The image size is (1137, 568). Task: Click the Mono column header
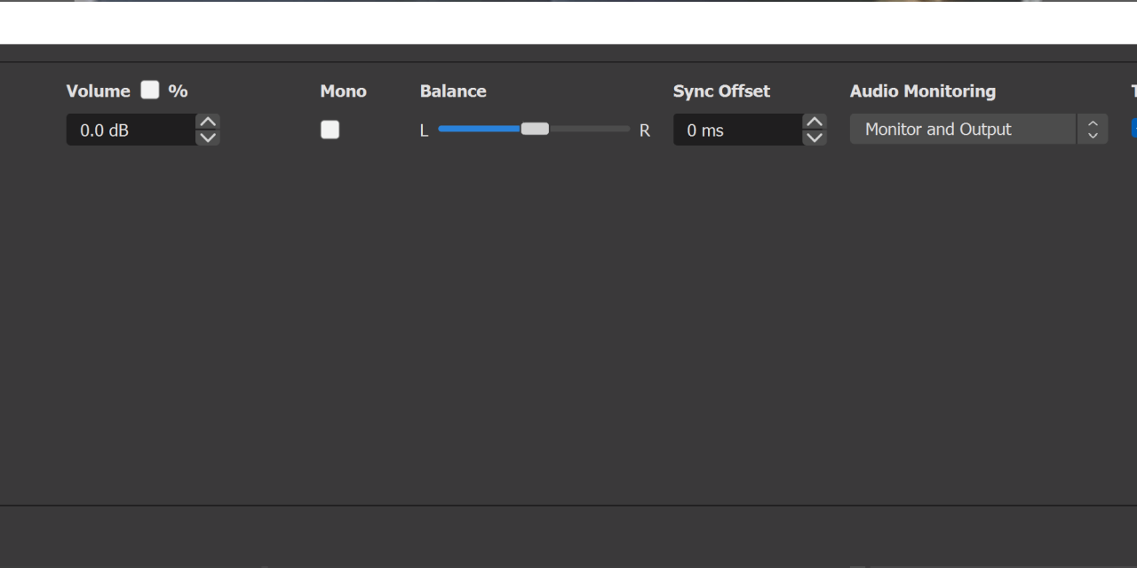click(x=343, y=91)
